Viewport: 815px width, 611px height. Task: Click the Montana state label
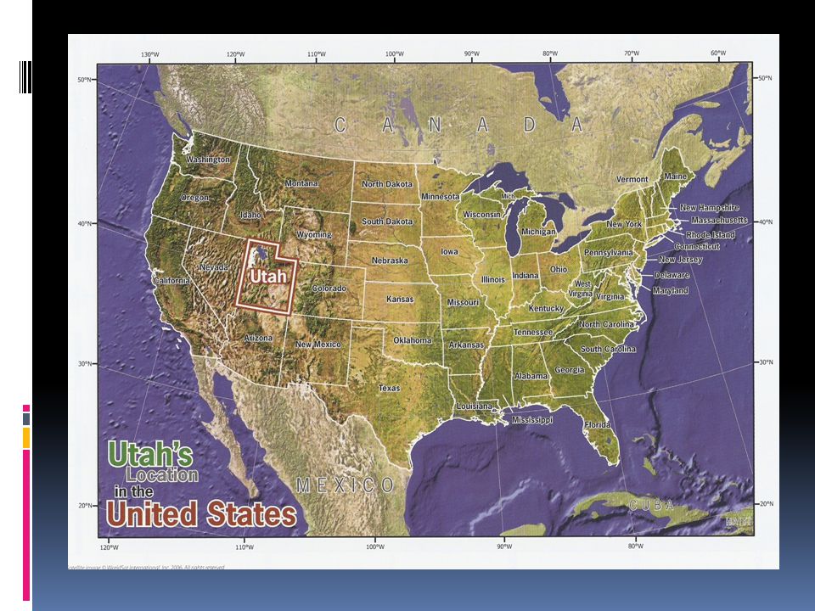[301, 183]
